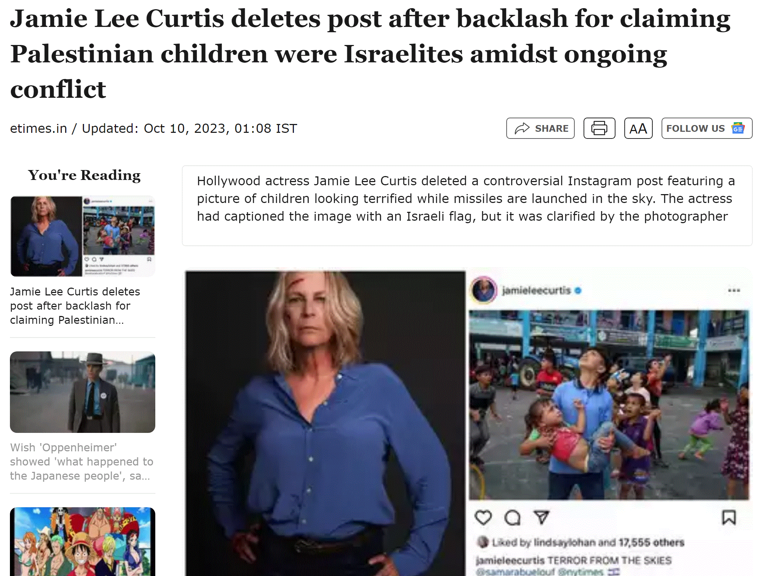Click 'Jamie Lee Curtis deletes post' sidebar link
758x576 pixels.
point(75,306)
